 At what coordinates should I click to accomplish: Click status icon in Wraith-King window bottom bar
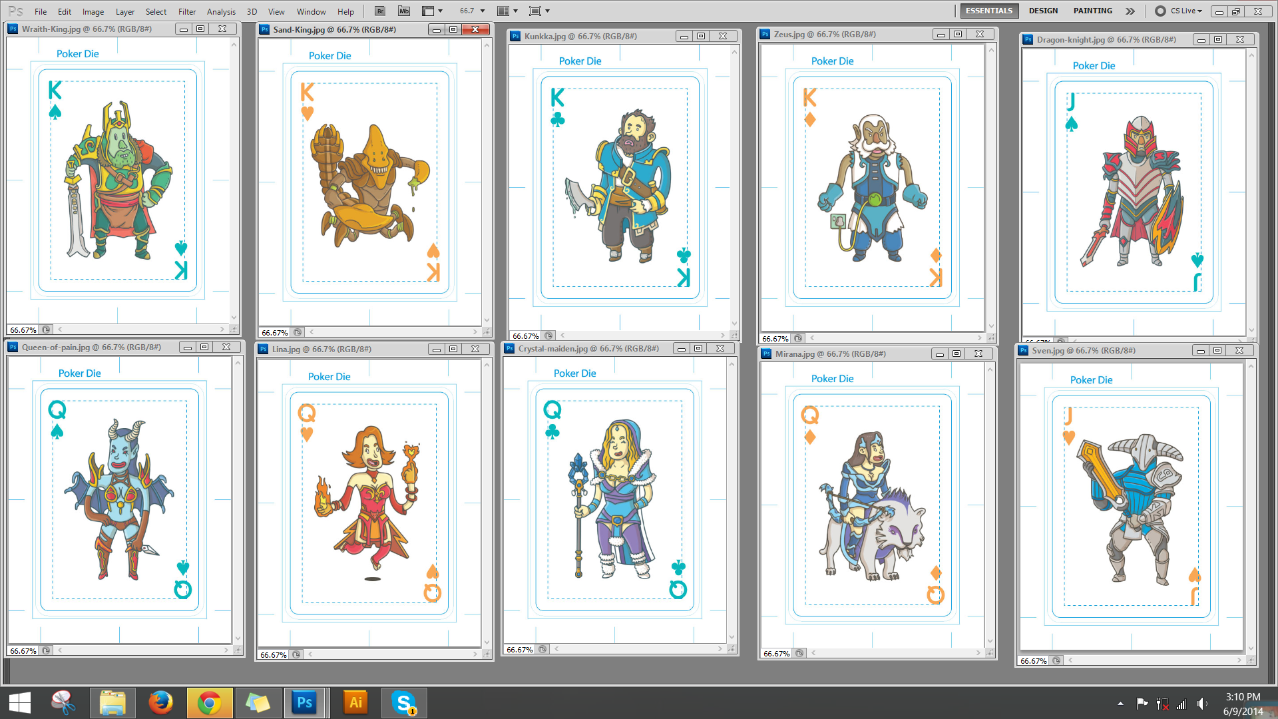[x=46, y=330]
